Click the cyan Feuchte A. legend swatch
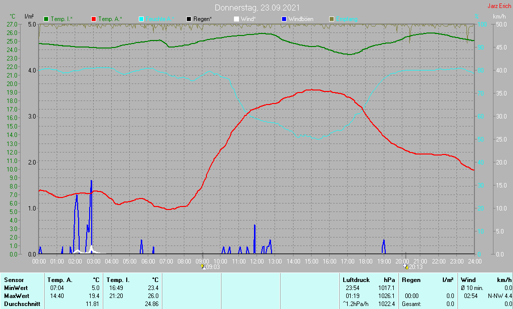 [x=141, y=19]
